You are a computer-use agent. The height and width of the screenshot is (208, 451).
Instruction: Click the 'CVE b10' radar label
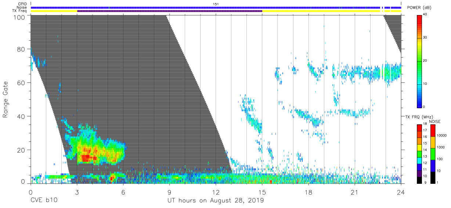(x=43, y=201)
